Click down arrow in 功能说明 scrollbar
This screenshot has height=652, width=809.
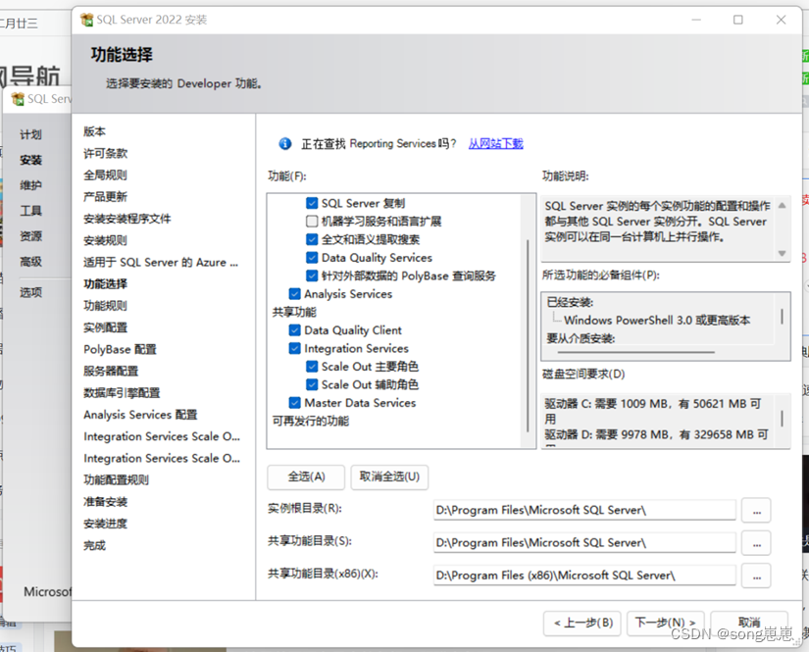pos(783,253)
